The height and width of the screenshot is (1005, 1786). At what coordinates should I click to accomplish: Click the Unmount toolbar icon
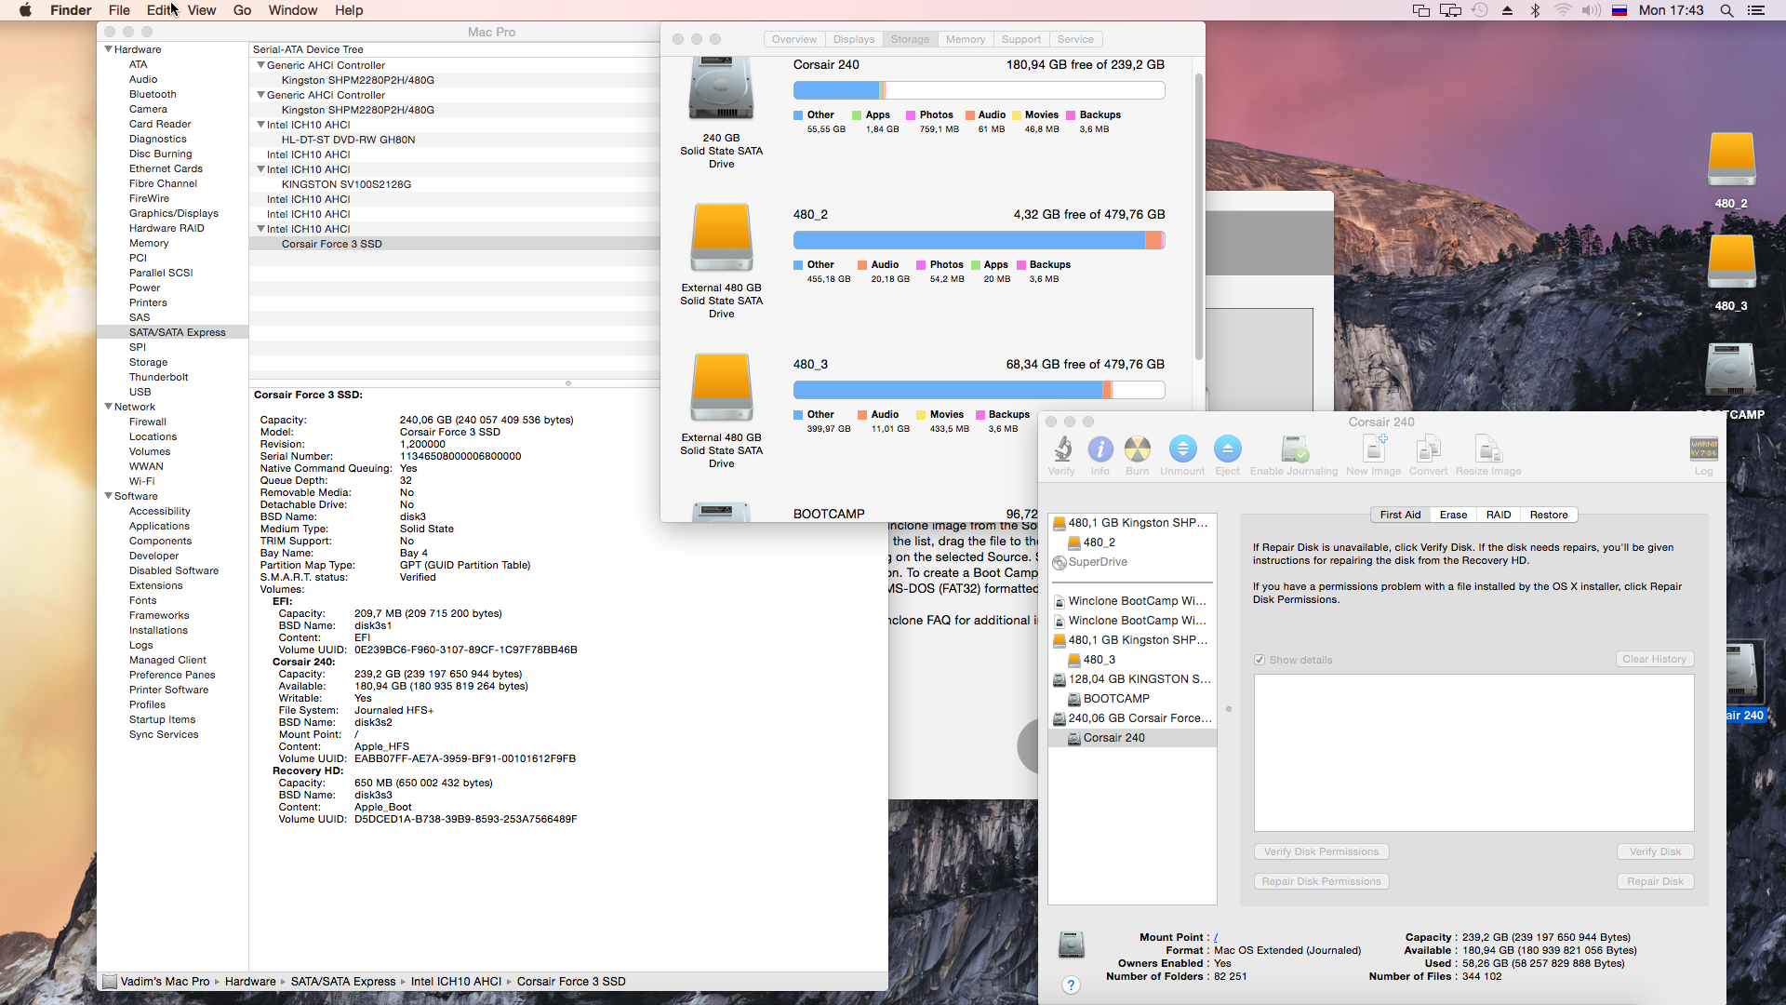[1182, 450]
